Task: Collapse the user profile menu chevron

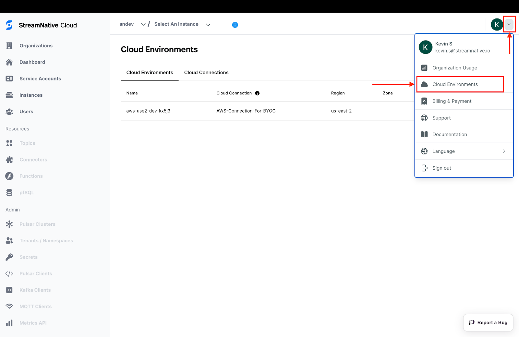Action: click(509, 25)
